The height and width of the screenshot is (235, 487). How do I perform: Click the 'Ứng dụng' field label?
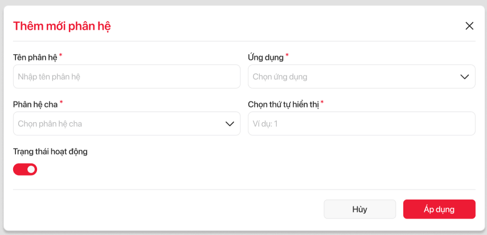coord(265,57)
